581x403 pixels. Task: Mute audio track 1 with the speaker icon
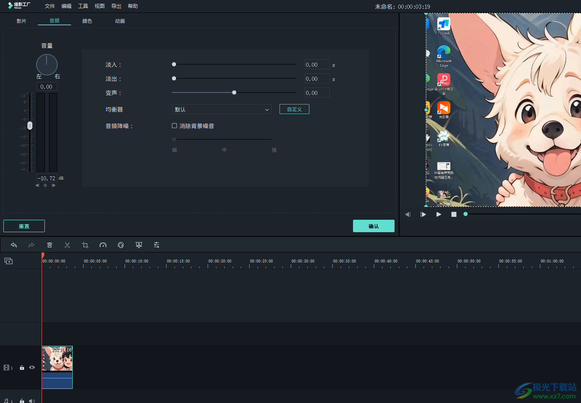(x=32, y=401)
